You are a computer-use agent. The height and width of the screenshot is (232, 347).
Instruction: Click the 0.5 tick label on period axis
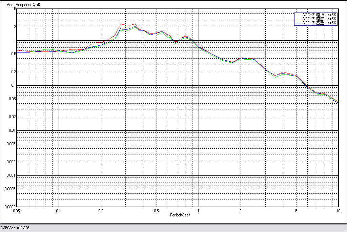coord(156,211)
